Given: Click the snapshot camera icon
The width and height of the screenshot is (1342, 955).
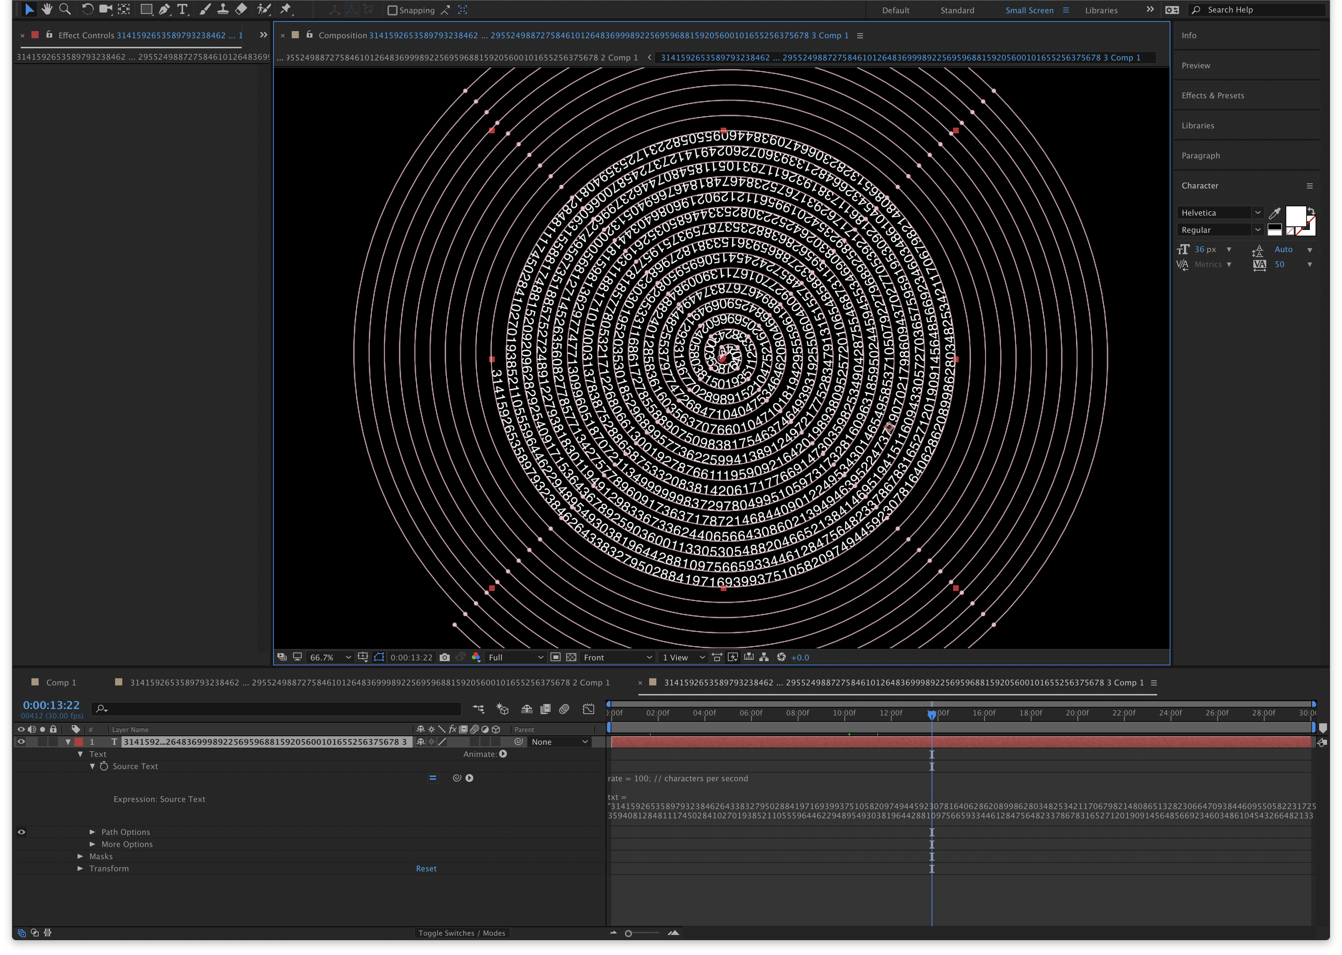Looking at the screenshot, I should 444,657.
